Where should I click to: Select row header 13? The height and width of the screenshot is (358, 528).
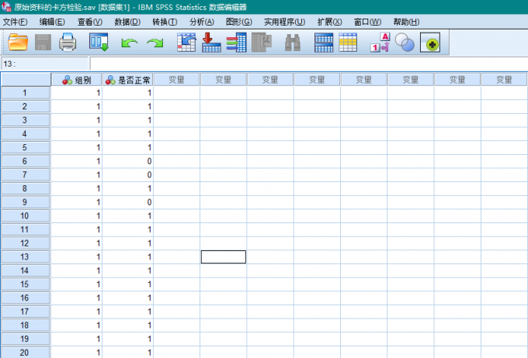tap(26, 256)
